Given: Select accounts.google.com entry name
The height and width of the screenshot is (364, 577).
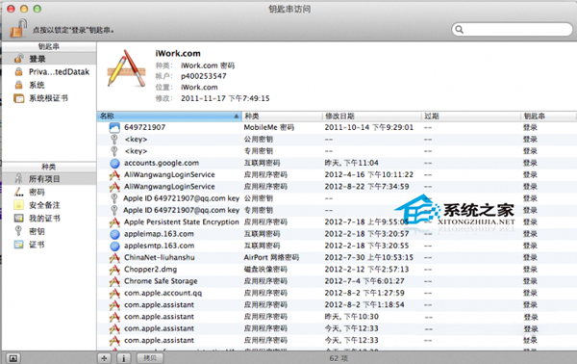Looking at the screenshot, I should [x=162, y=163].
